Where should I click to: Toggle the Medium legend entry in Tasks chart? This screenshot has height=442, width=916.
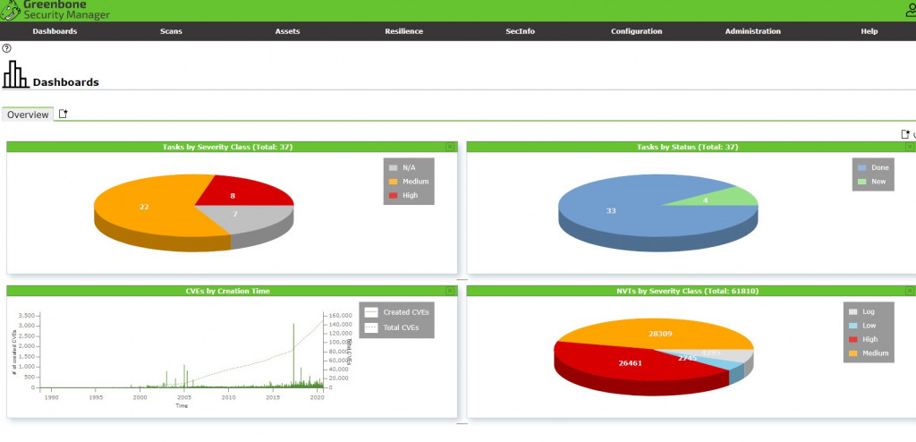click(409, 182)
